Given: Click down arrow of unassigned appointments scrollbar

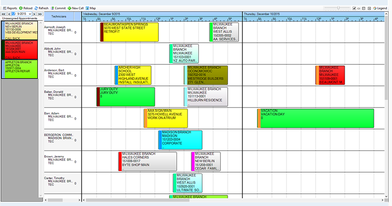Looking at the screenshot, I should click(x=41, y=196).
